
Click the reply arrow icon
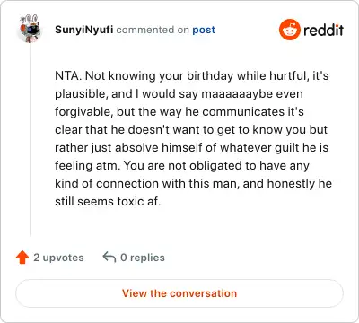(109, 258)
